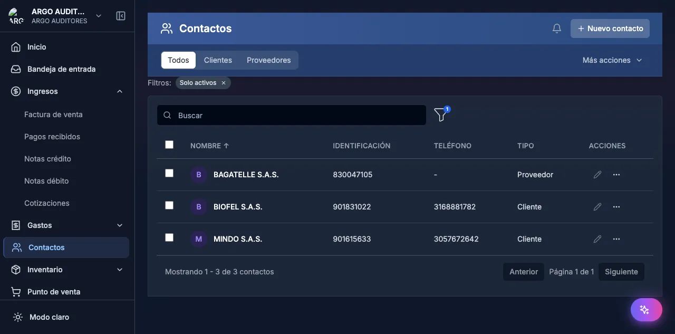675x334 pixels.
Task: Click inside the Buscar search field
Action: (x=292, y=115)
